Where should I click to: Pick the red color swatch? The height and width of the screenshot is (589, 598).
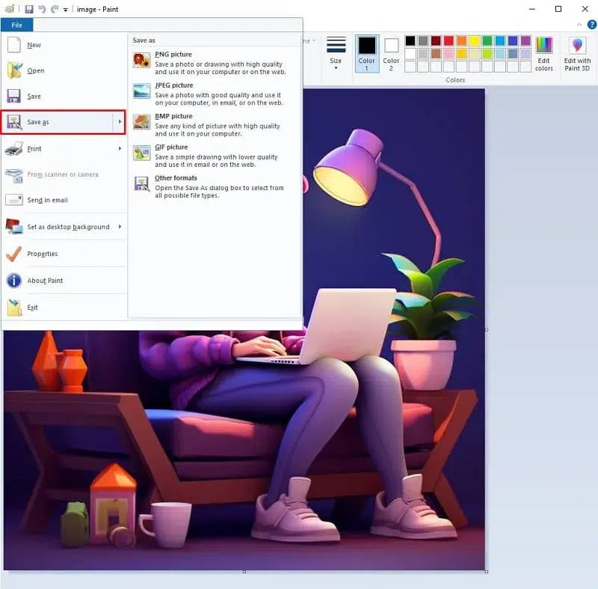tap(449, 41)
